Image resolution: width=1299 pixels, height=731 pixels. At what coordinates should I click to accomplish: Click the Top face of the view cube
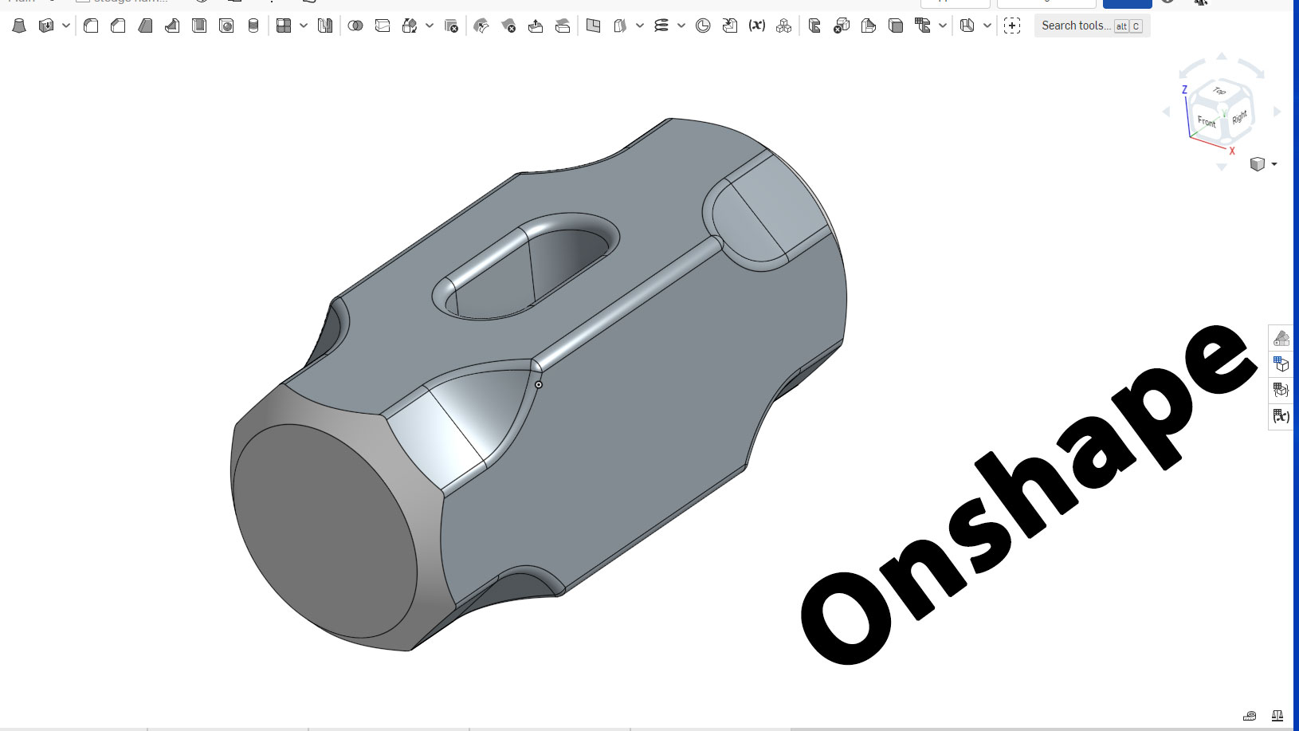tap(1220, 91)
